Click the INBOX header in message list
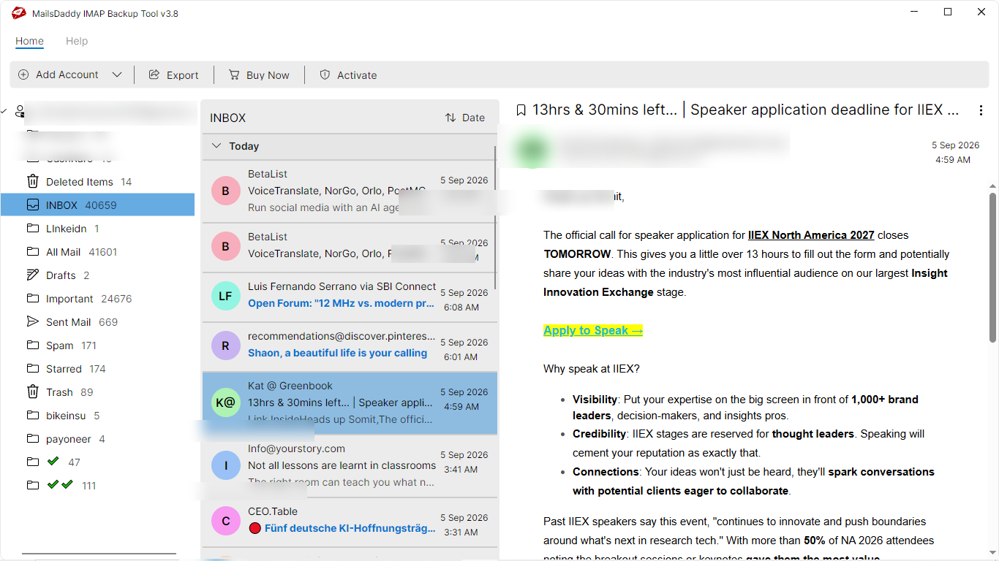The image size is (999, 561). coord(227,118)
